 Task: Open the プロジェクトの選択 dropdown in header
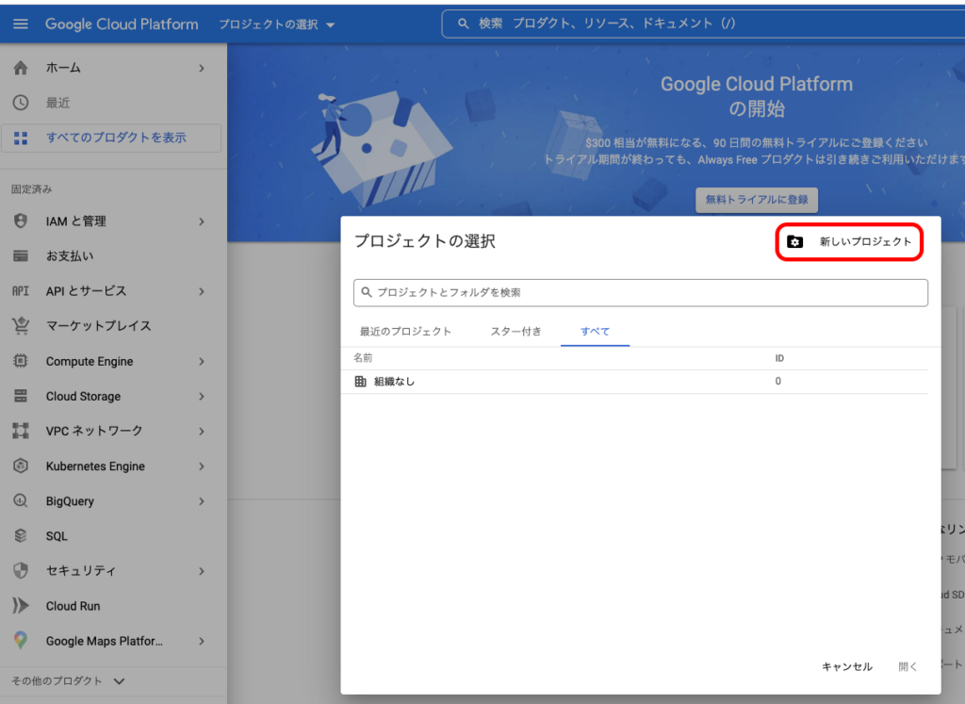pos(277,25)
